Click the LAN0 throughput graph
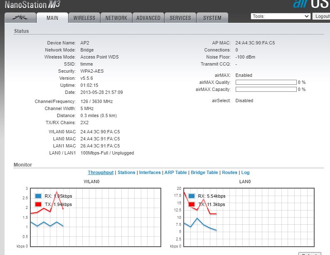Screen dimensions: 330x255 [x=249, y=217]
